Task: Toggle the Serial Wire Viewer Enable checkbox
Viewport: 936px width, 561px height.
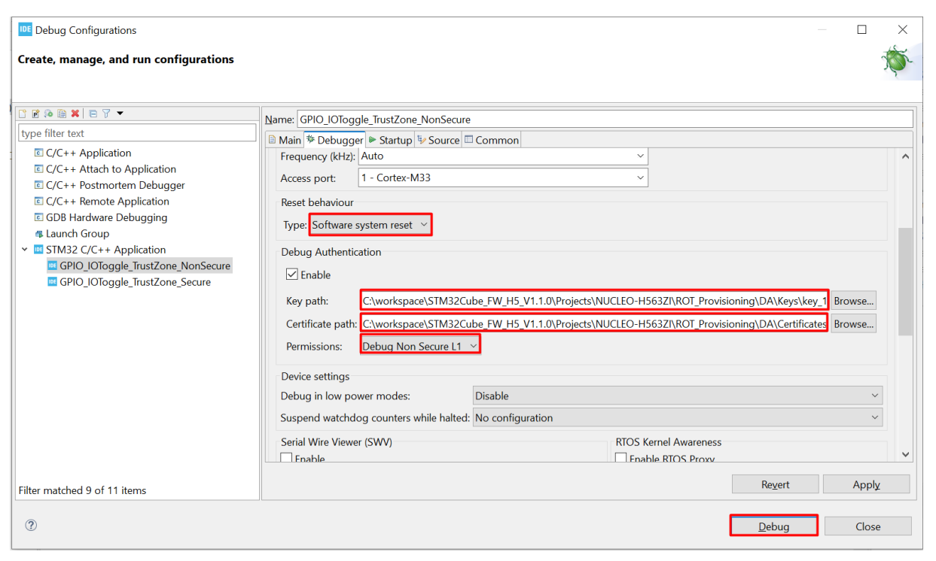Action: [286, 458]
